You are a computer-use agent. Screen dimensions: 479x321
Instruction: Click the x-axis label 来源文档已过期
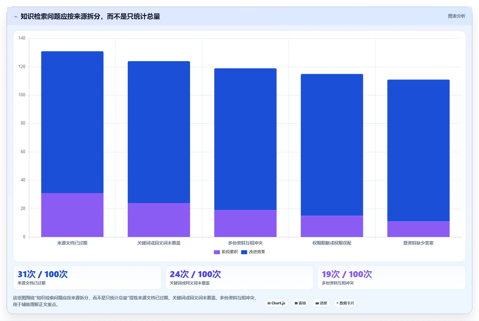click(72, 243)
